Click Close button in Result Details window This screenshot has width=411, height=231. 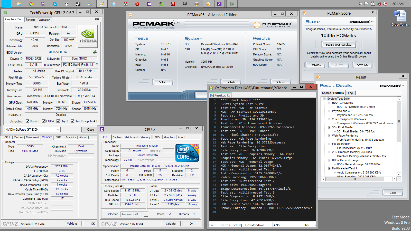pyautogui.click(x=393, y=193)
